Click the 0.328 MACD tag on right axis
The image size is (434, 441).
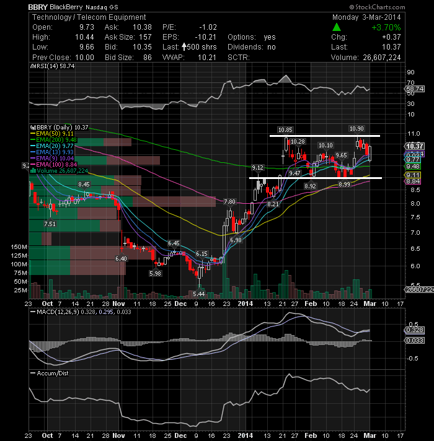[x=414, y=330]
